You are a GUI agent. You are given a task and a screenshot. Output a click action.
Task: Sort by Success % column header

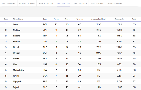click(119, 19)
